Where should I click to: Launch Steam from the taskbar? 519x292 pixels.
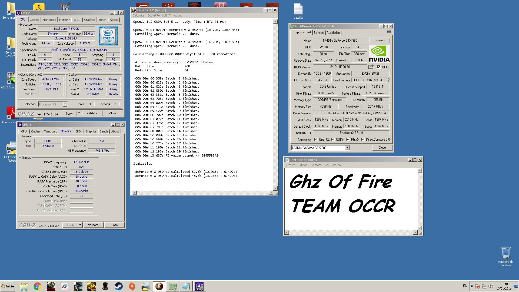tap(119, 286)
